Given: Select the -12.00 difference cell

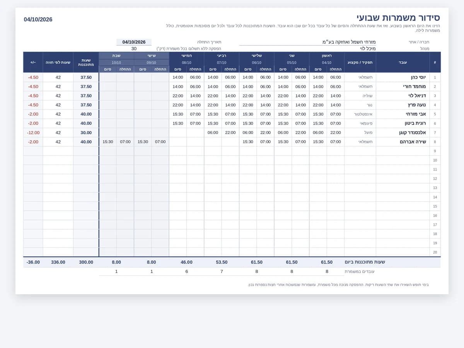Looking at the screenshot, I should 33,133.
